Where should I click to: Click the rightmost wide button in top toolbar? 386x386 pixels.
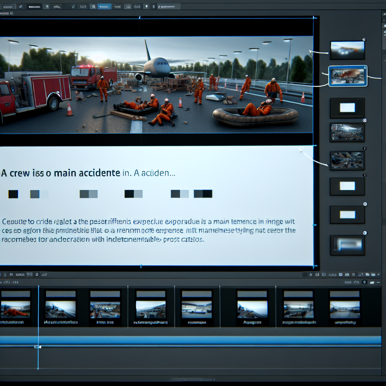[x=169, y=6]
